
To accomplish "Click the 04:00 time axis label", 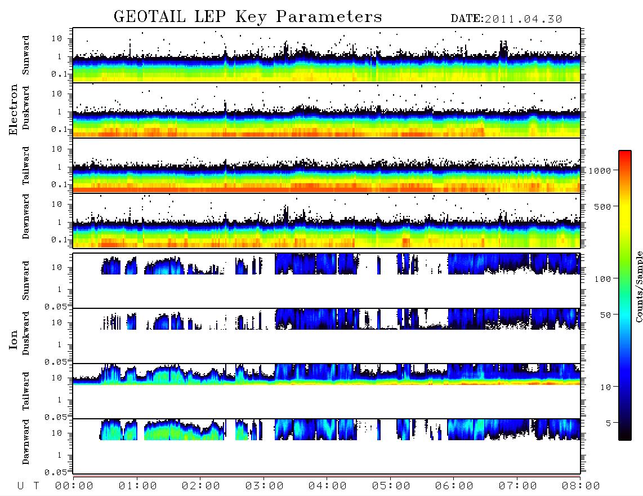I will click(x=328, y=486).
